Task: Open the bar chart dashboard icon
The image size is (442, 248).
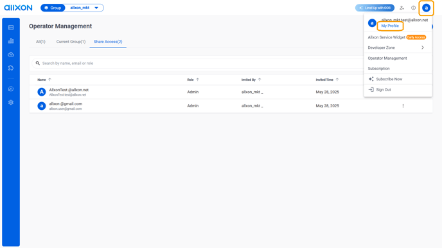Action: coord(11,41)
